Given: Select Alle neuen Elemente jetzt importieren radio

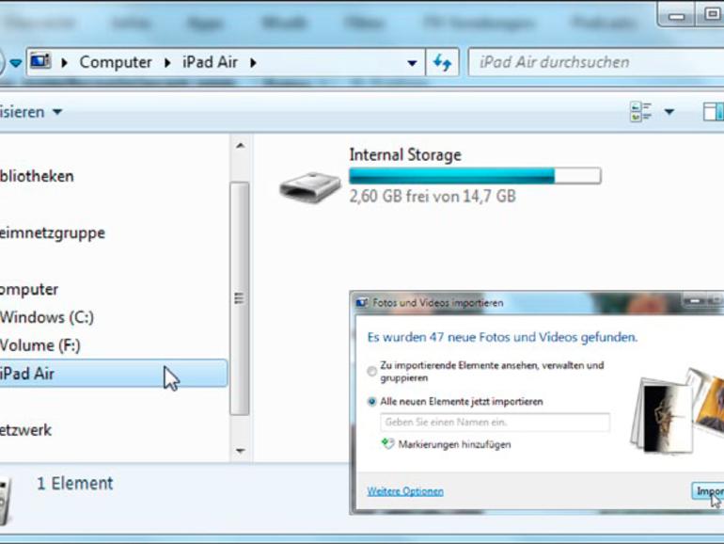Looking at the screenshot, I should [371, 402].
